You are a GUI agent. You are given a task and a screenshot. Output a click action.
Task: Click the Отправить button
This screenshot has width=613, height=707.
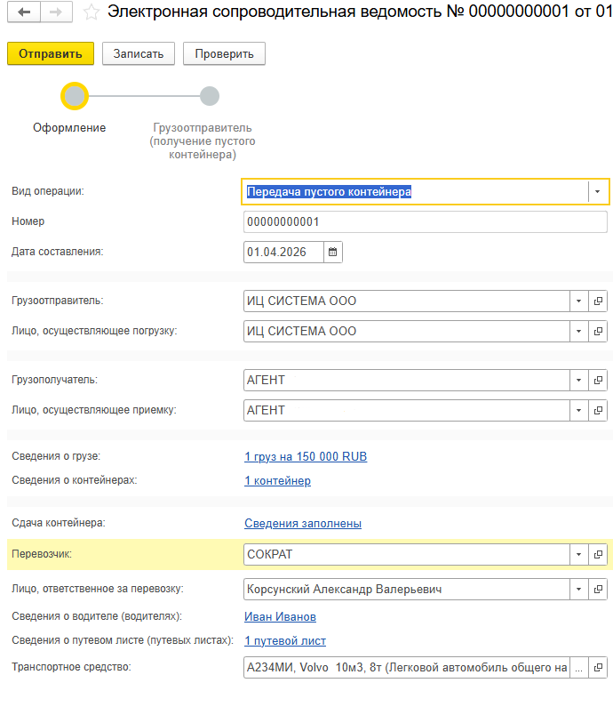point(51,53)
